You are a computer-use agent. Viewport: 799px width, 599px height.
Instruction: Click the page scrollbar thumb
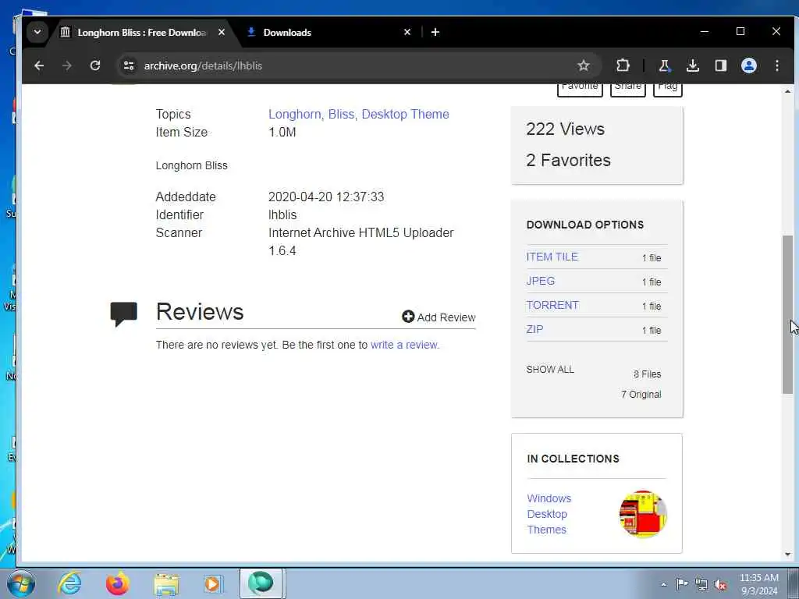788,315
